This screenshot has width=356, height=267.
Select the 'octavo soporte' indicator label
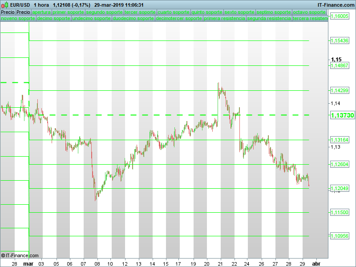(x=312, y=12)
